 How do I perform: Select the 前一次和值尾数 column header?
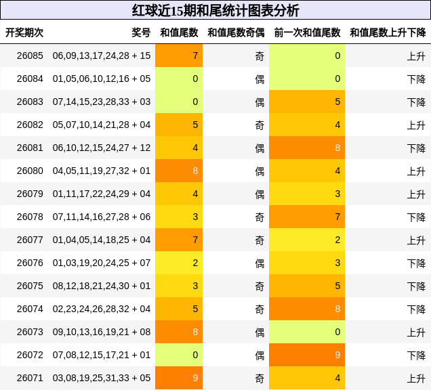307,32
